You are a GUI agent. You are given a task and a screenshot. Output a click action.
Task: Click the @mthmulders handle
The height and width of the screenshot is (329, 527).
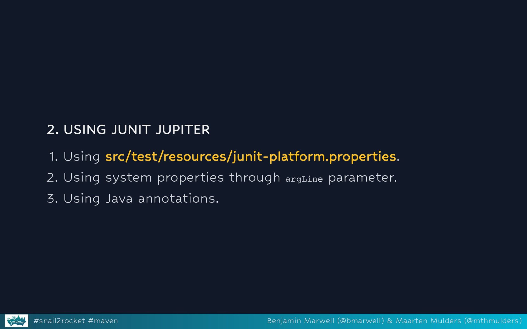point(493,321)
